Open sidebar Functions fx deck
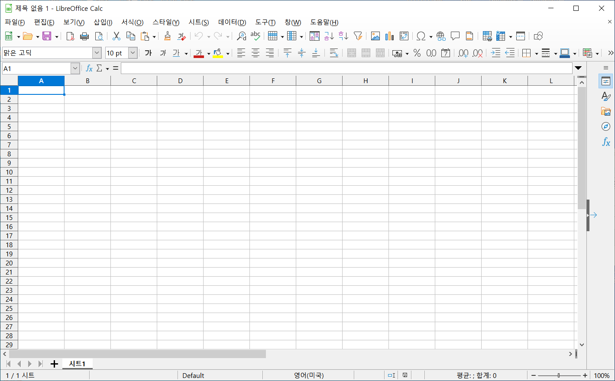 coord(606,142)
